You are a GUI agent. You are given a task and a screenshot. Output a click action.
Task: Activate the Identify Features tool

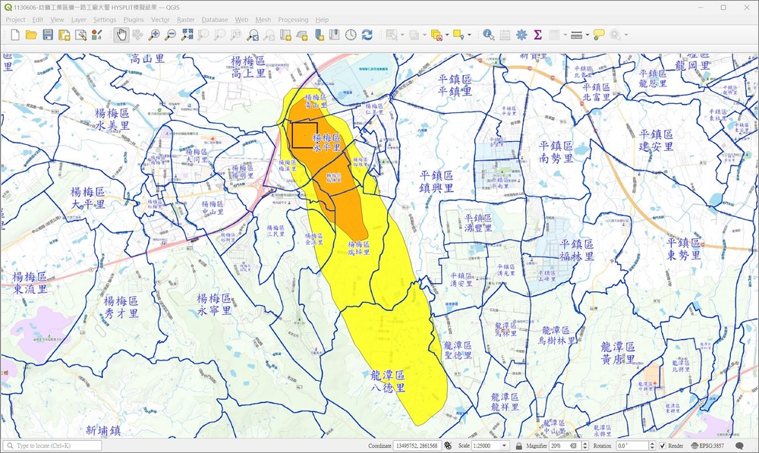(x=488, y=35)
